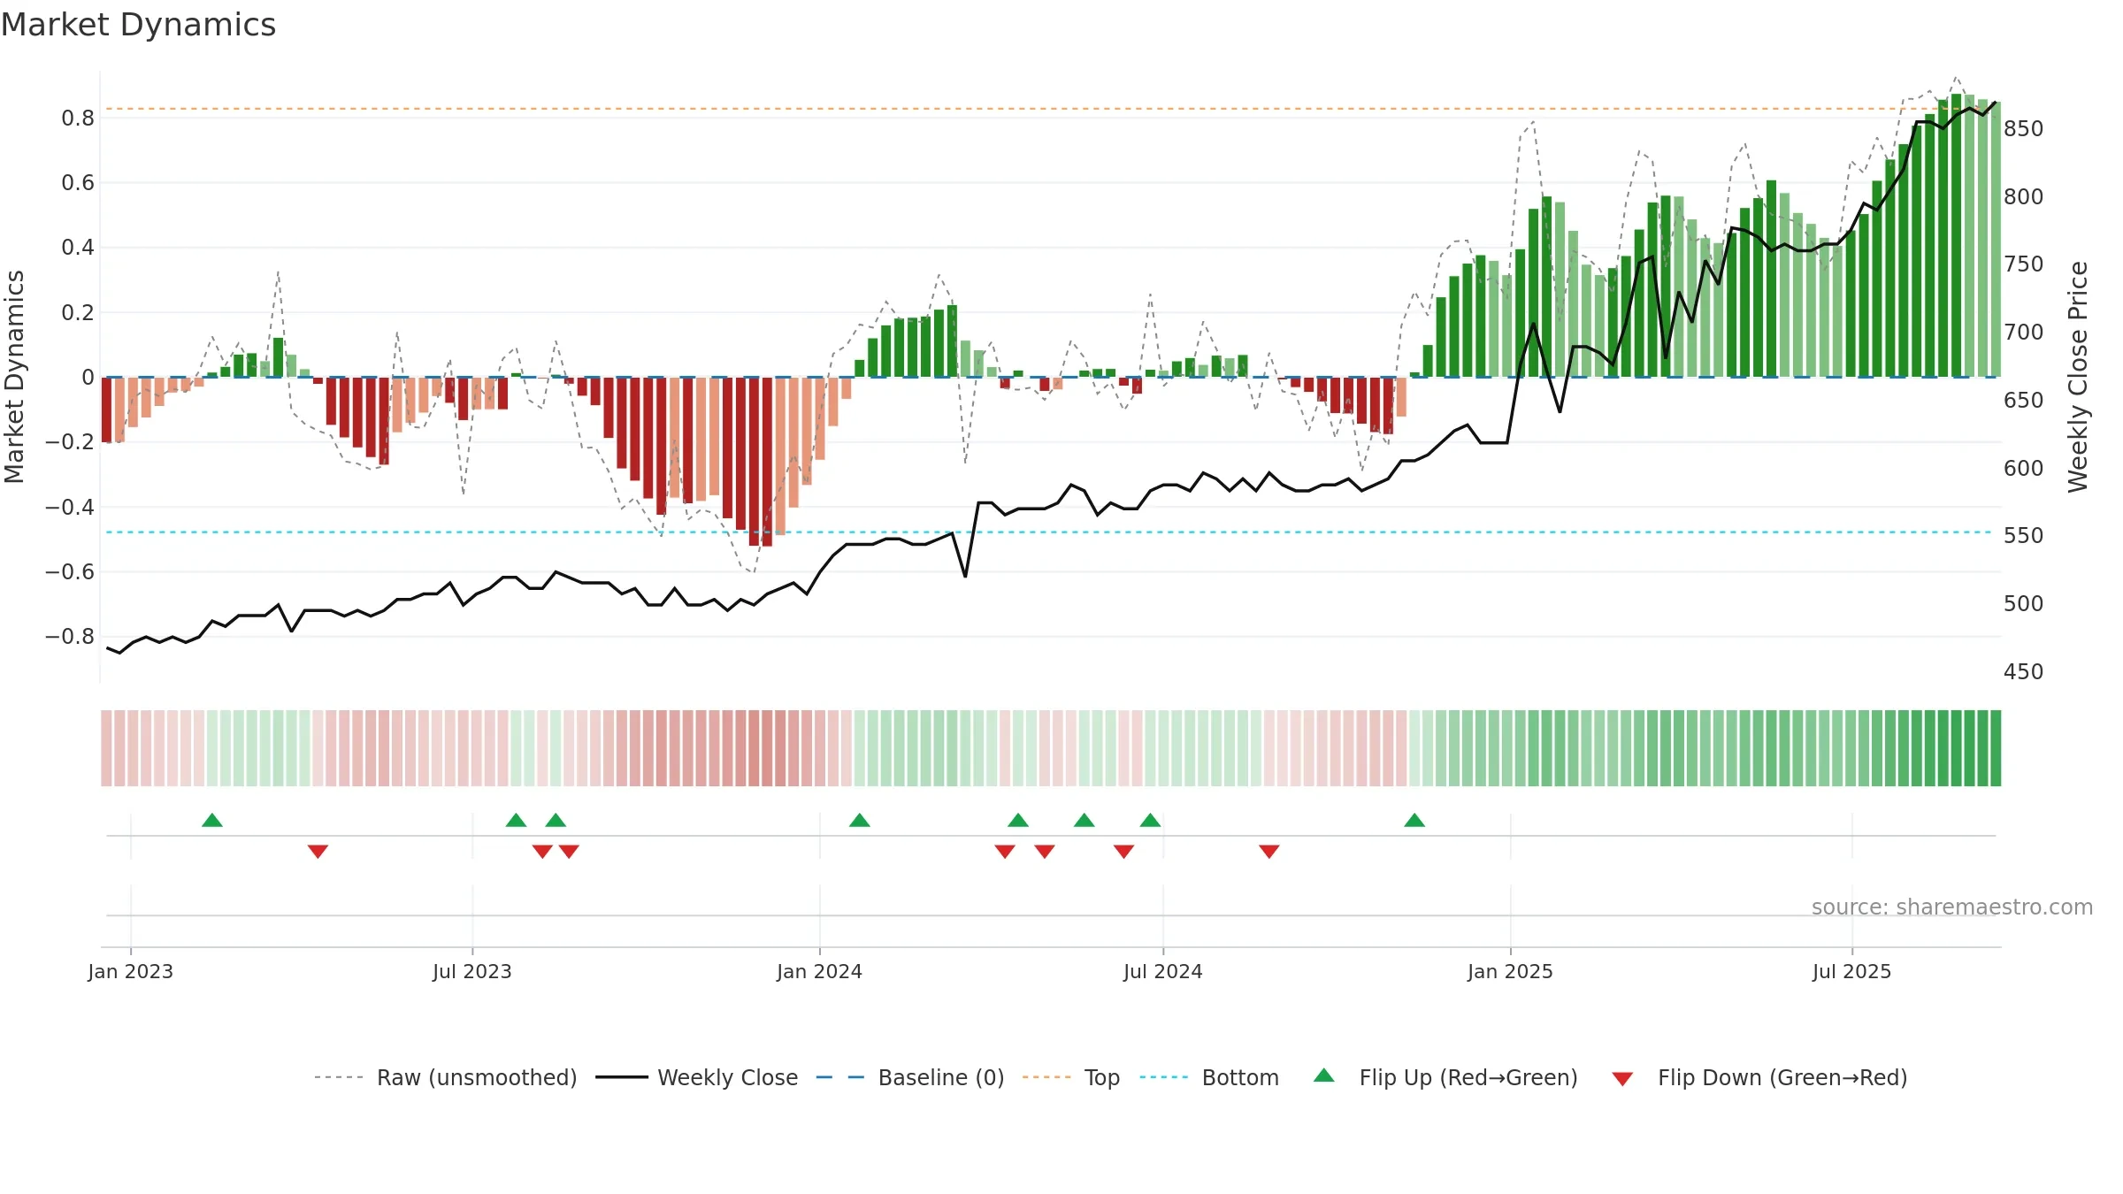Click the 0.4 tick on the left axis
The width and height of the screenshot is (2123, 1194).
tap(78, 248)
